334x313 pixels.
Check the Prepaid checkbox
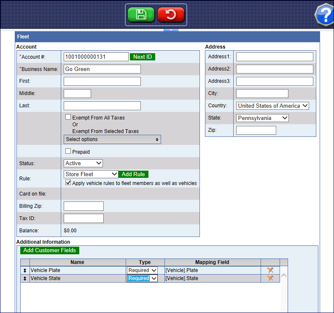[x=68, y=151]
